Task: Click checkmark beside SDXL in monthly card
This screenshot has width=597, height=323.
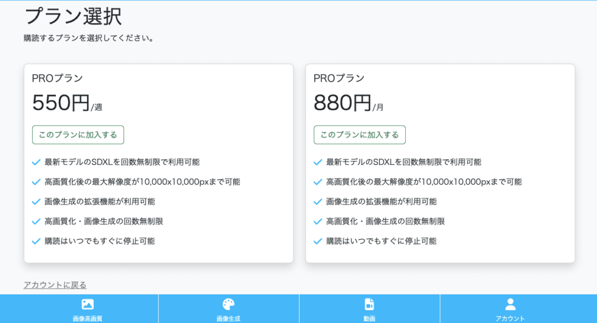Action: point(318,162)
